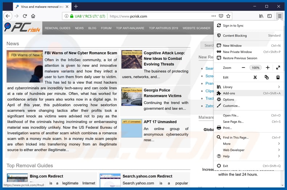Screen dimensions: 287x190
Task: Open Cognitive Attack Loop article headline
Action: point(164,58)
